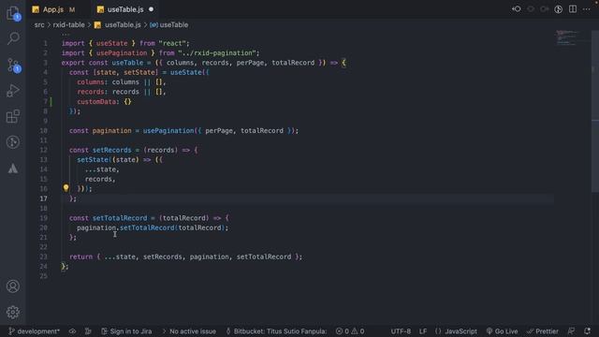Open the Search view

click(x=13, y=37)
